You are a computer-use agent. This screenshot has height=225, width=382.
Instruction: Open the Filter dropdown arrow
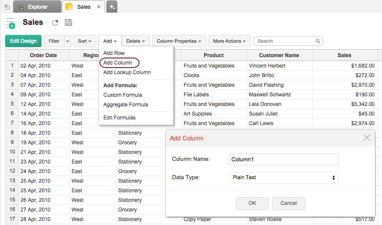coord(67,41)
